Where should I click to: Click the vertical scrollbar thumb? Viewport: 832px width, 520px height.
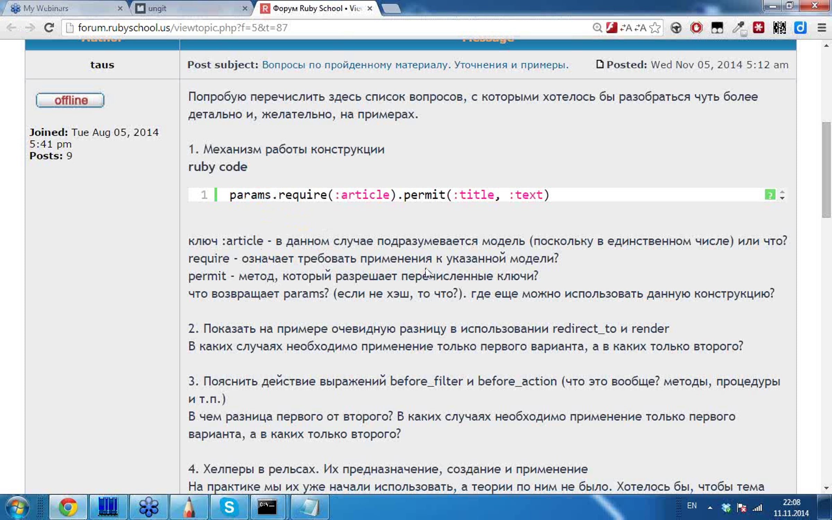(826, 170)
